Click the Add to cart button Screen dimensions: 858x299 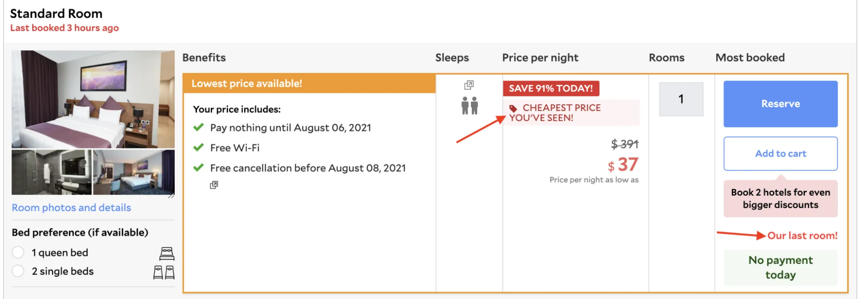tap(780, 154)
